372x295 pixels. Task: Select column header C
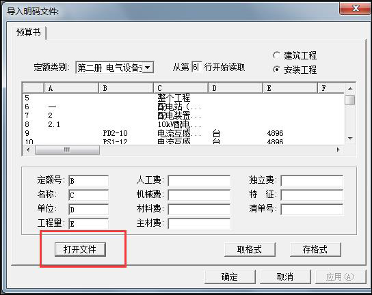(181, 88)
